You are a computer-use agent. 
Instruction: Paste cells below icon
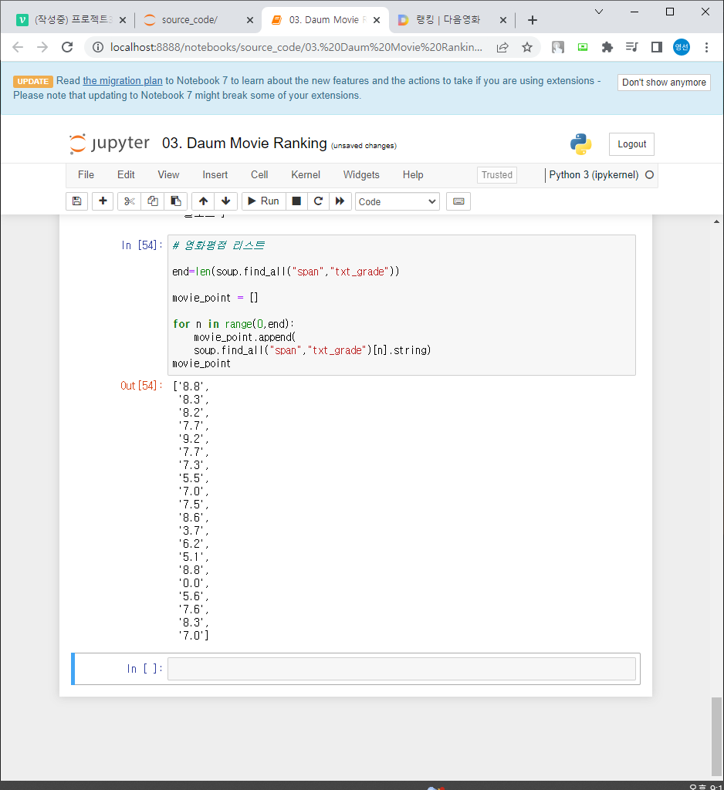point(175,201)
